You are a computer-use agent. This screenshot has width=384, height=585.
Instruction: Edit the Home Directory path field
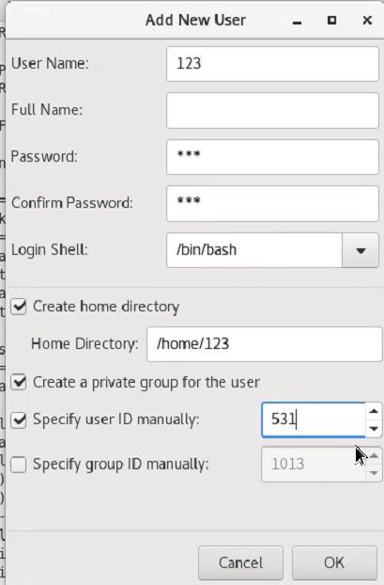click(x=264, y=344)
